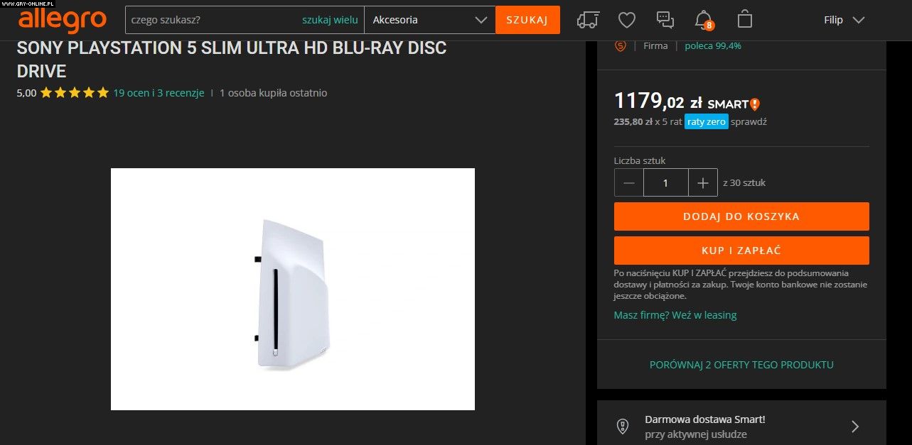Click the DODAJ DO KOSZYKA button
Screen dimensions: 912x445
point(741,216)
